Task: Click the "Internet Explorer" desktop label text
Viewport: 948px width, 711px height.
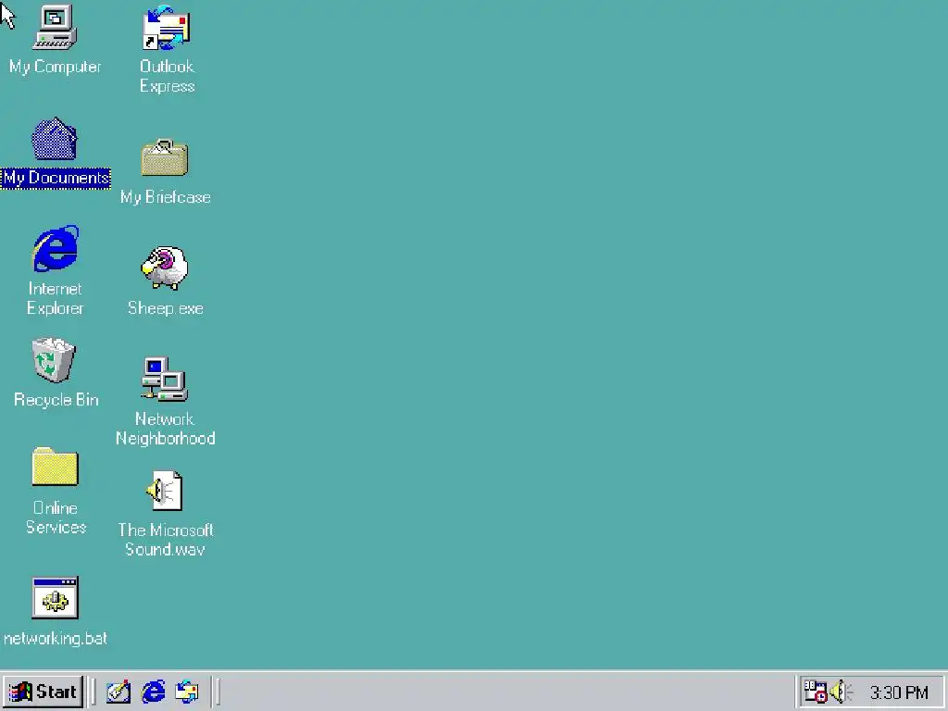Action: pyautogui.click(x=55, y=299)
